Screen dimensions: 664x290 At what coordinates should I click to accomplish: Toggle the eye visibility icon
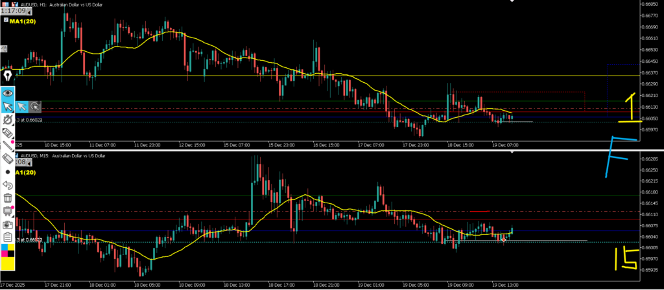pyautogui.click(x=8, y=93)
